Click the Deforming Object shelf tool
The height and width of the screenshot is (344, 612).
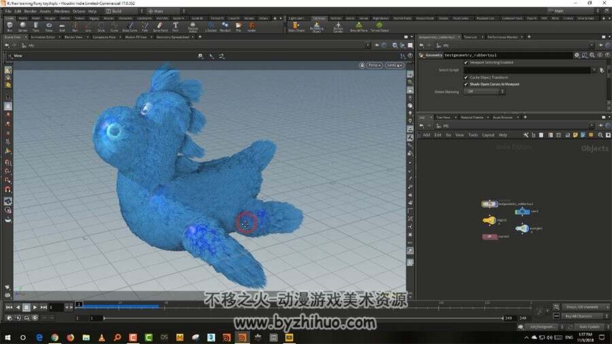[x=316, y=27]
